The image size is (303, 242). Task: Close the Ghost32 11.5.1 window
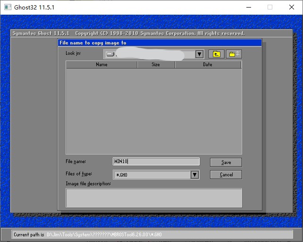click(x=292, y=8)
